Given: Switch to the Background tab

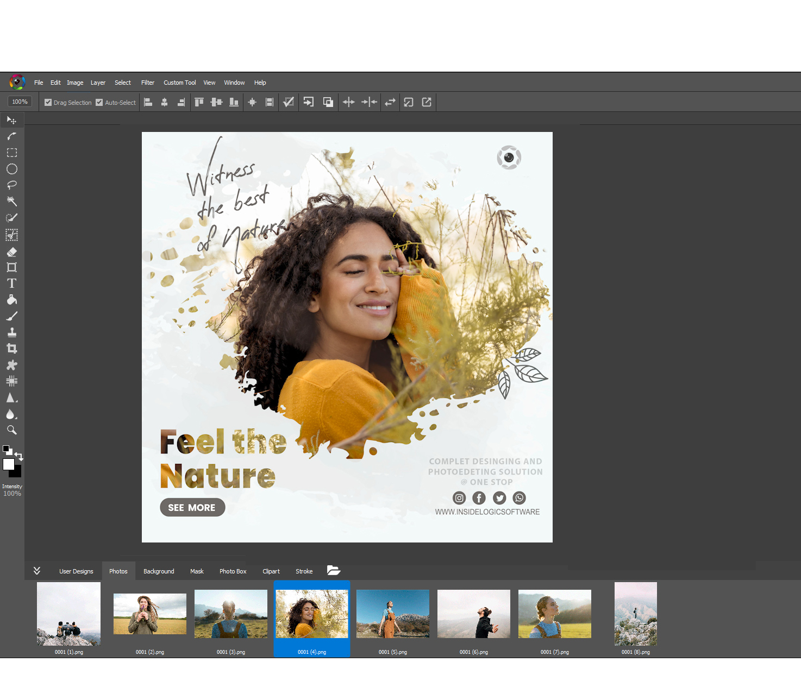Looking at the screenshot, I should [159, 571].
